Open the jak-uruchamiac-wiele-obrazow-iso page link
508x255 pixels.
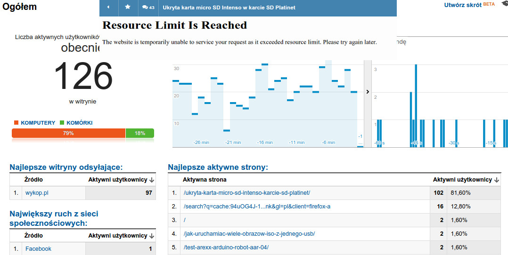click(x=249, y=234)
